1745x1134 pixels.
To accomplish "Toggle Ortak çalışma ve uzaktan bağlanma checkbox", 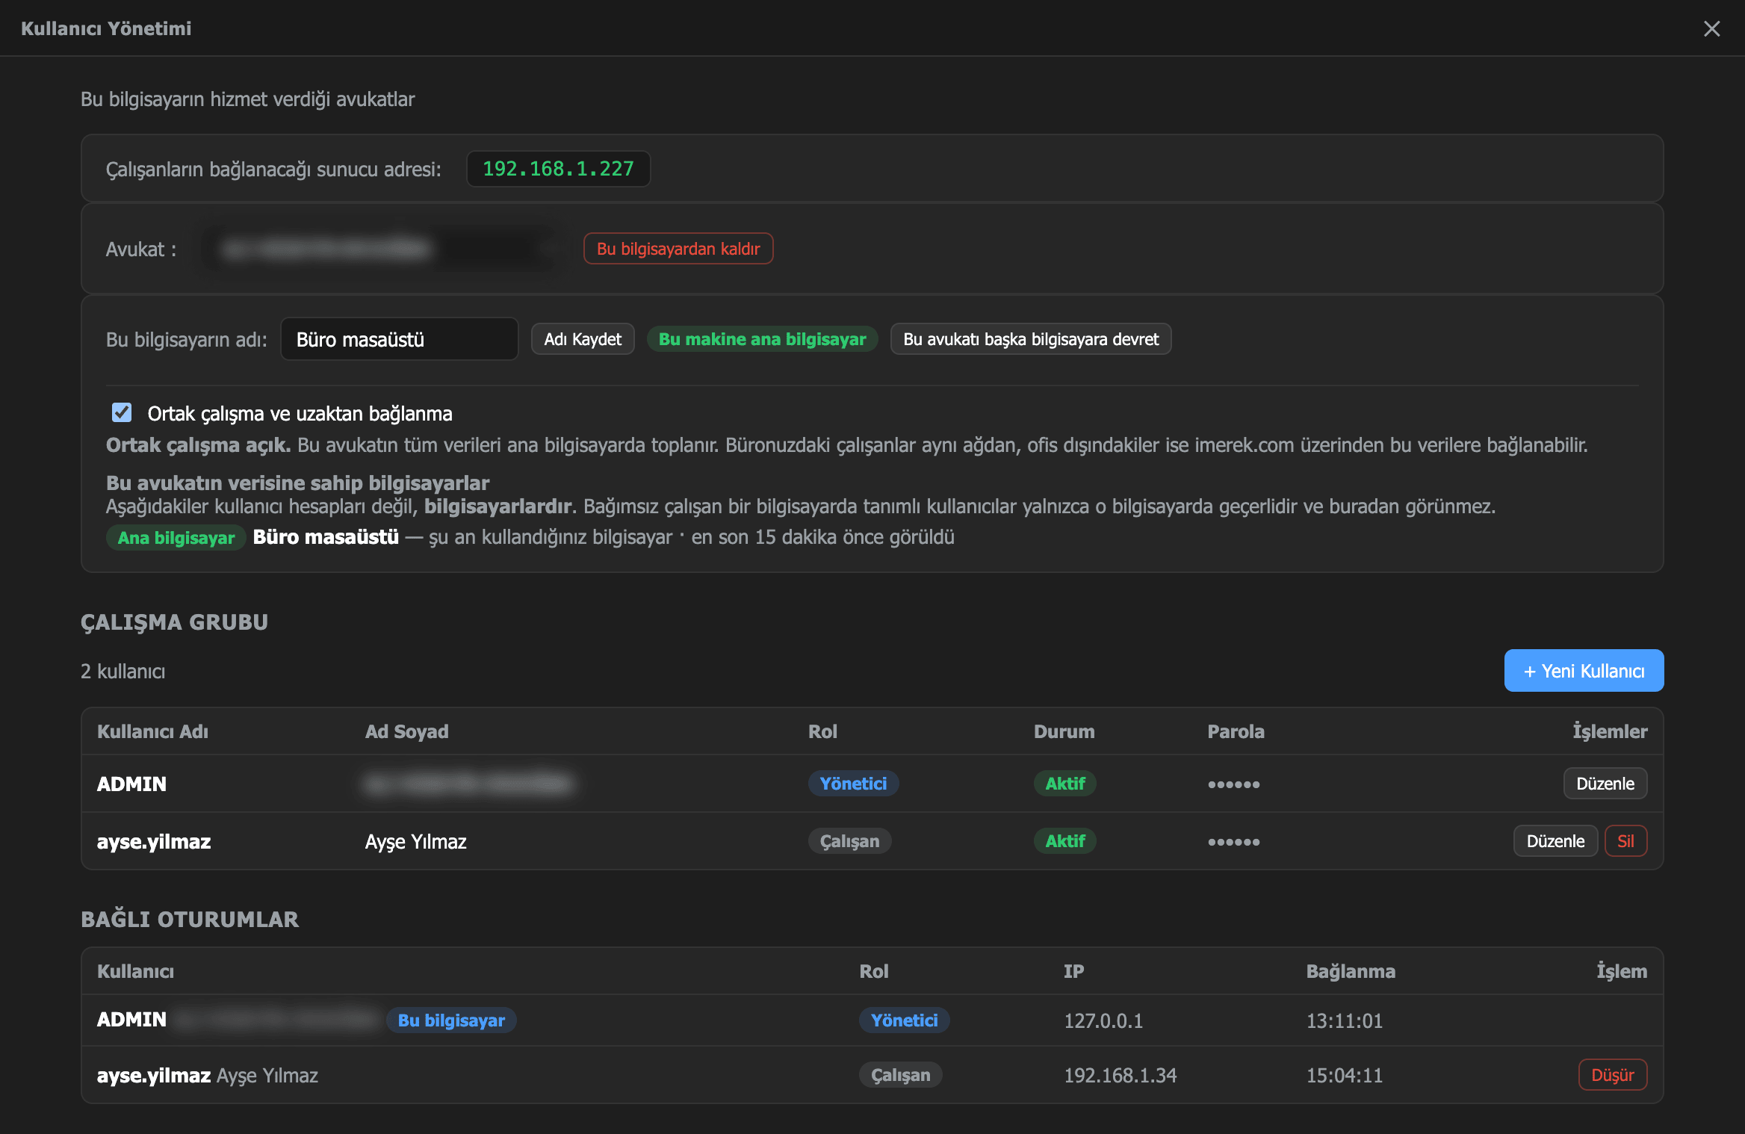I will [122, 412].
